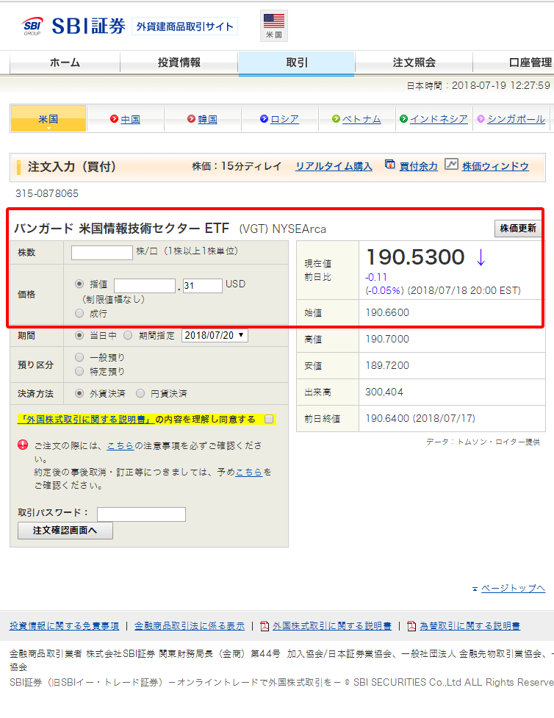This screenshot has width=554, height=718.
Task: Click the 中国 market link
Action: (131, 120)
